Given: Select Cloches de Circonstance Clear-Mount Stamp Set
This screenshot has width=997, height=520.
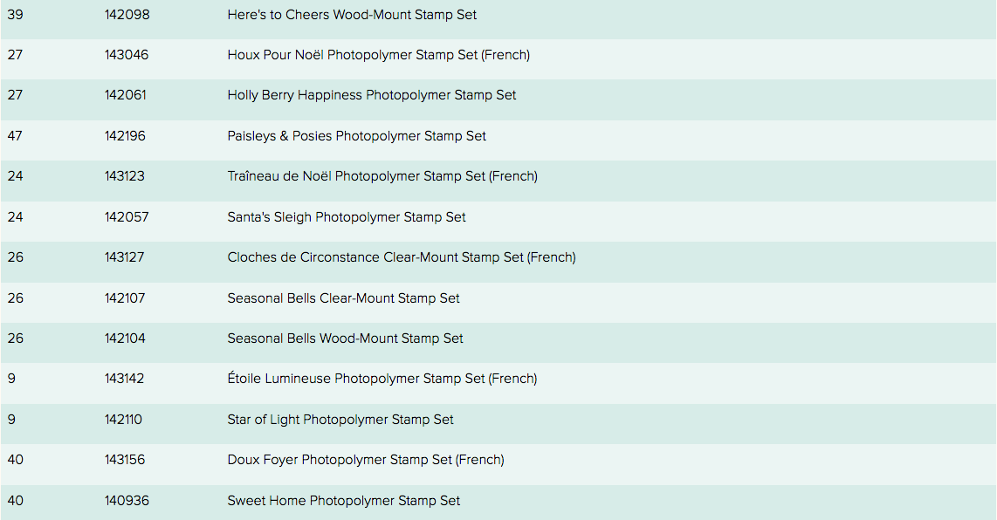Looking at the screenshot, I should [x=401, y=257].
